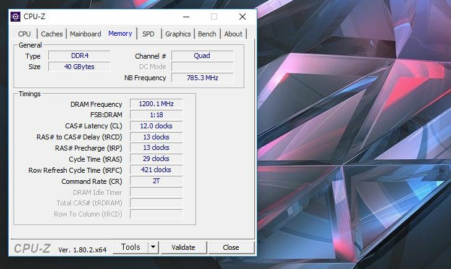Click the Validate button
451x269 pixels.
[x=183, y=247]
